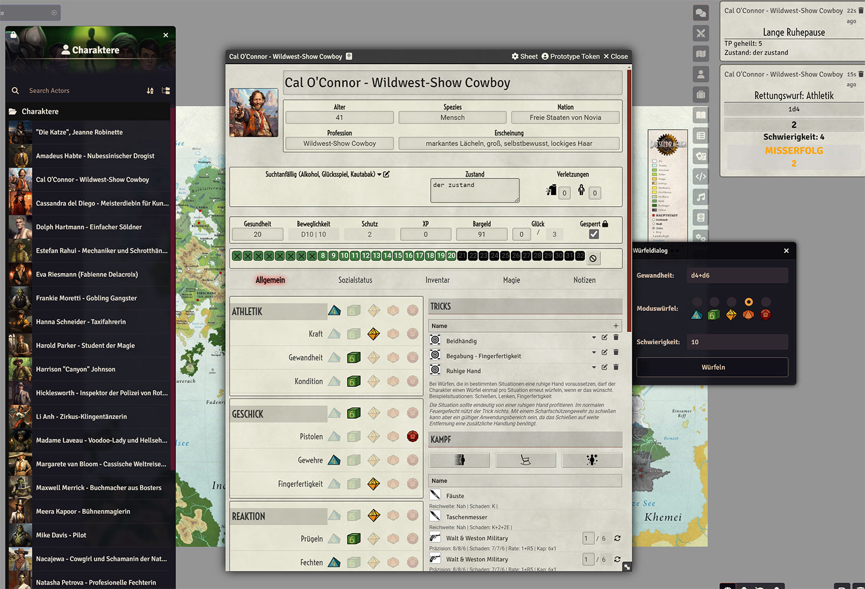Delete the Lange Ruhepause chat message
This screenshot has height=589, width=865.
coord(860,11)
